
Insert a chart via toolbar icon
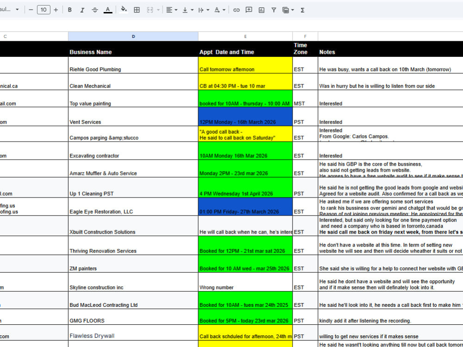(261, 10)
